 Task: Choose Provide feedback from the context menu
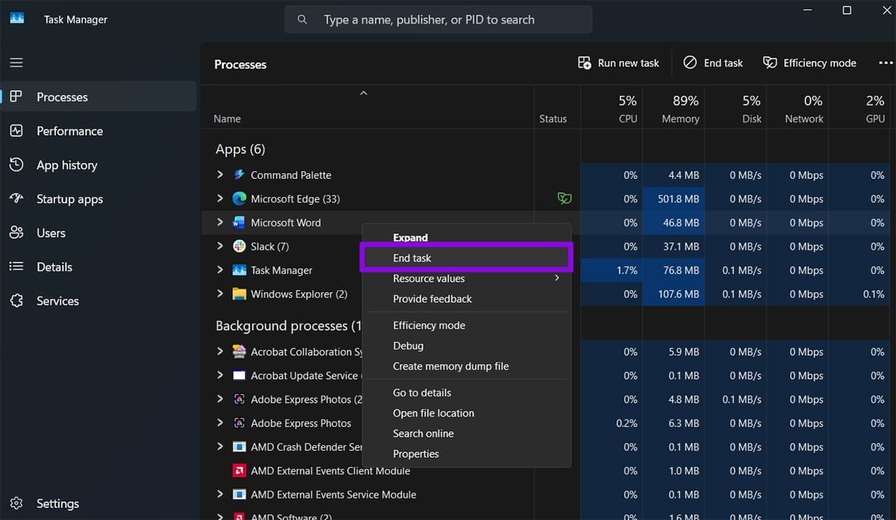(x=466, y=298)
